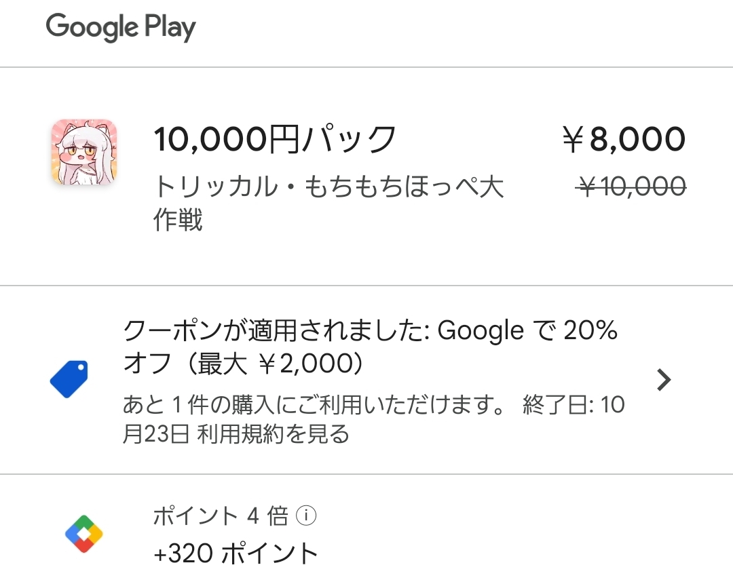Open the 利用規約を見る terms link
Image resolution: width=733 pixels, height=582 pixels.
tap(273, 433)
